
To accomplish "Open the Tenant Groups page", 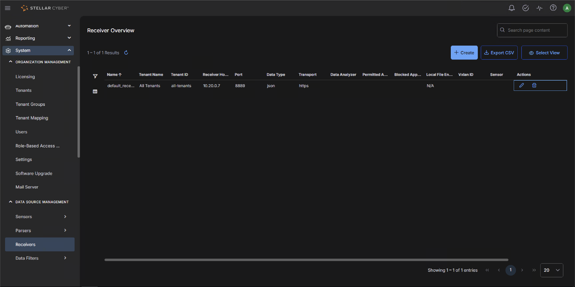I will (x=30, y=104).
